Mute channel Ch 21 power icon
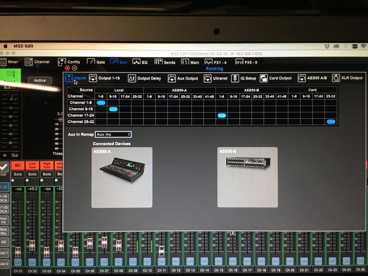The width and height of the screenshot is (368, 276). 304,261
